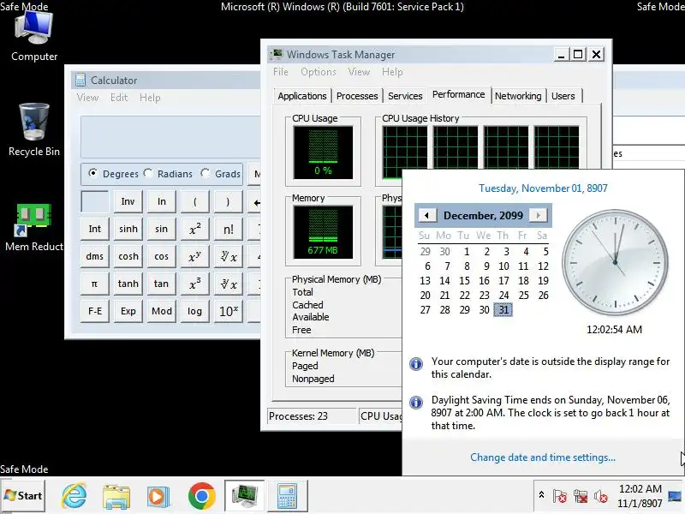Open Google Chrome from the taskbar
The height and width of the screenshot is (514, 685).
[201, 496]
